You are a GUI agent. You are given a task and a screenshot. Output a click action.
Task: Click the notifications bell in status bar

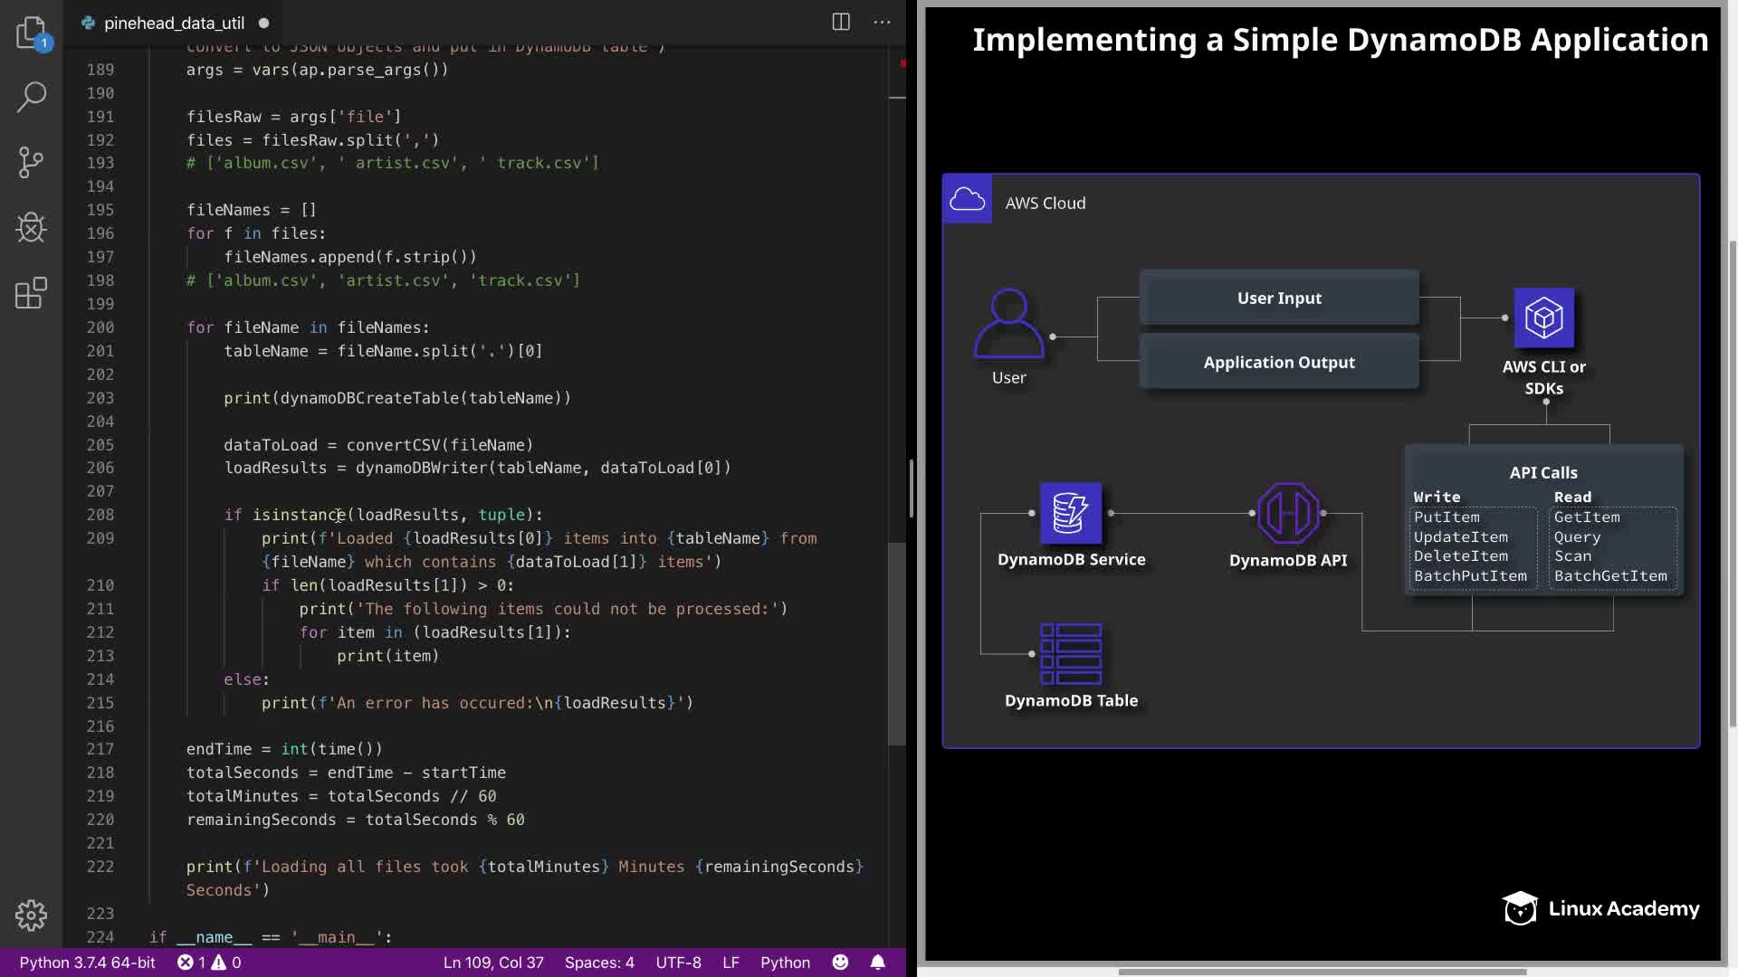pyautogui.click(x=877, y=963)
